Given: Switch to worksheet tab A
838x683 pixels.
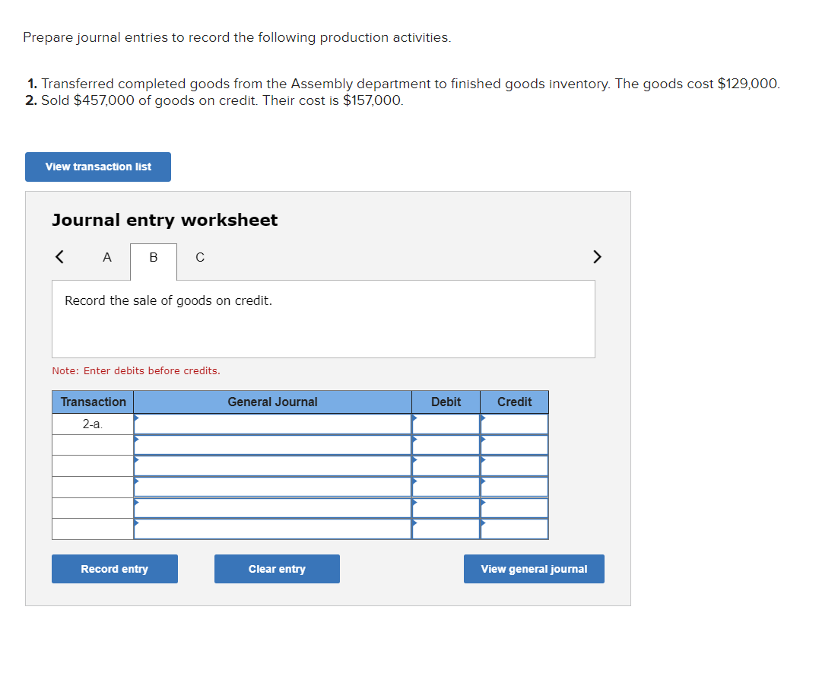Looking at the screenshot, I should pyautogui.click(x=107, y=258).
